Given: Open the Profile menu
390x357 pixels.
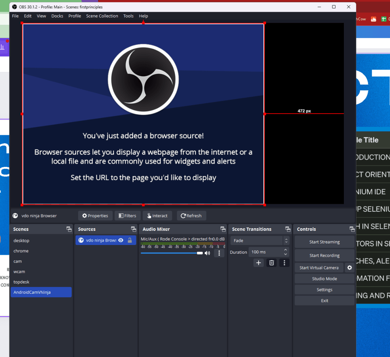Looking at the screenshot, I should point(75,16).
